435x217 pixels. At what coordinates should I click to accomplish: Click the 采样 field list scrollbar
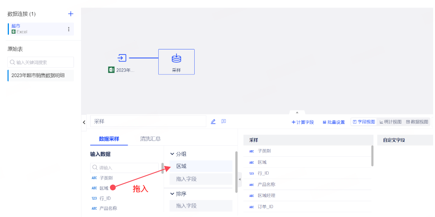[372, 155]
